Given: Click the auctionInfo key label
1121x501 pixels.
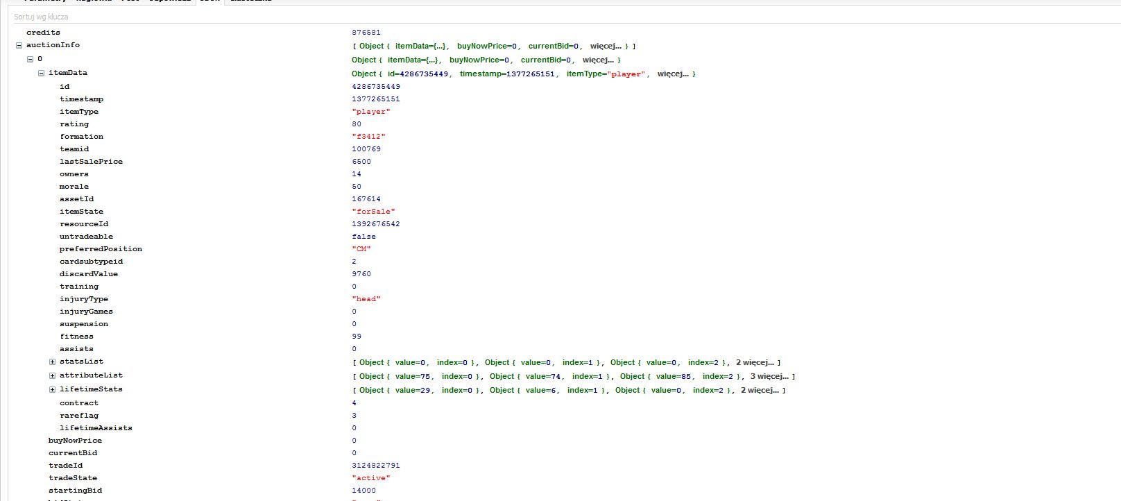Looking at the screenshot, I should coord(53,45).
